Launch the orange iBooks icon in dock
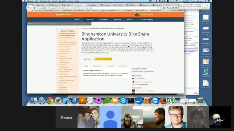This screenshot has width=234, height=131. pyautogui.click(x=115, y=100)
